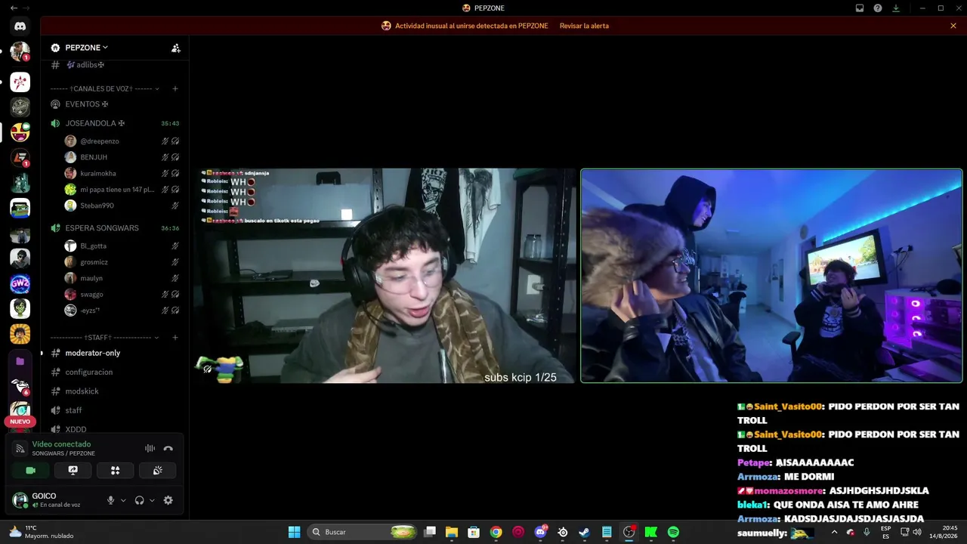Open the activities launcher button
Image resolution: width=967 pixels, height=544 pixels.
(115, 470)
